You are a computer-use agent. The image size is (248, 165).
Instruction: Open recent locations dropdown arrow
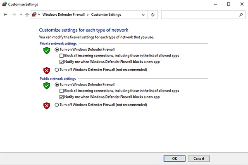tap(21, 15)
